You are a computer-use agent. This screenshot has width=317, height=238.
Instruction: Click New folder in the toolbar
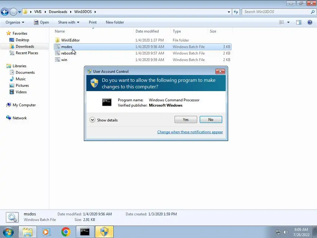(x=115, y=22)
